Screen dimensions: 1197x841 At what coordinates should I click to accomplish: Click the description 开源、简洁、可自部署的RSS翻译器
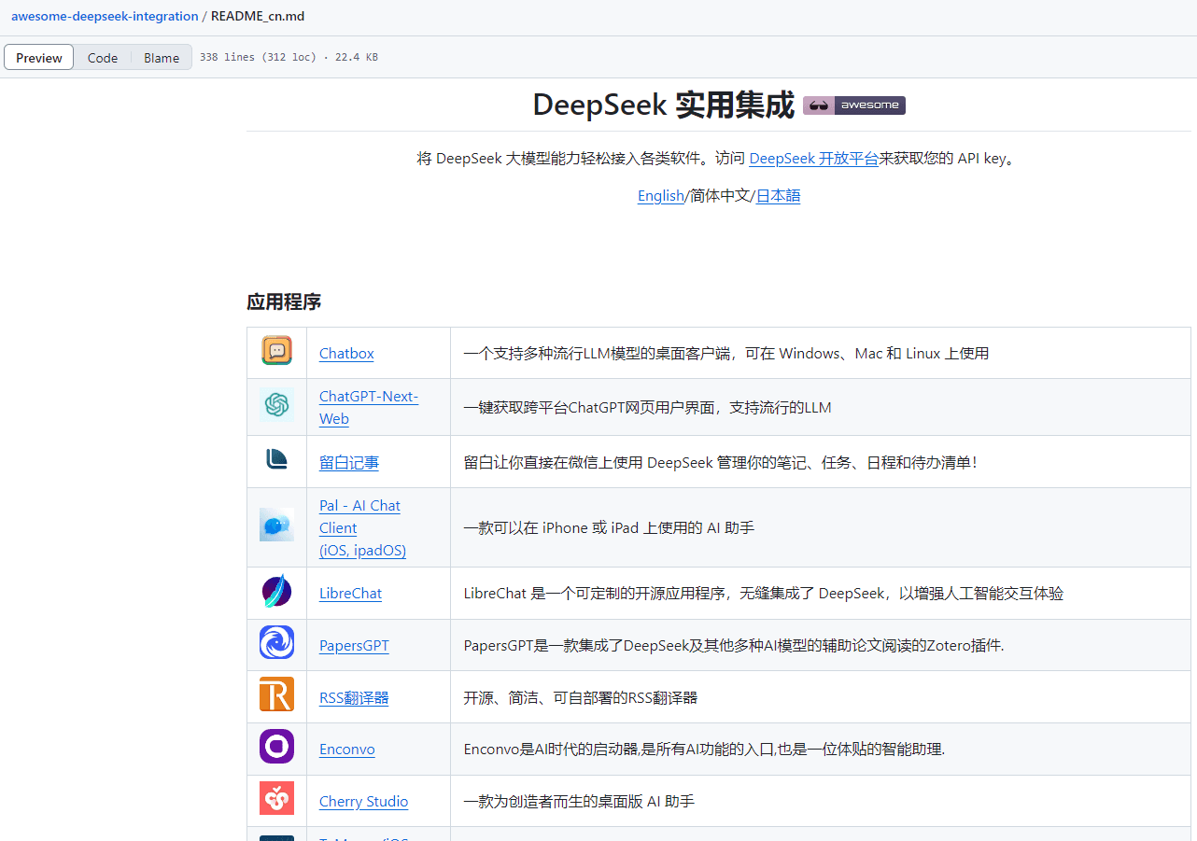(581, 698)
